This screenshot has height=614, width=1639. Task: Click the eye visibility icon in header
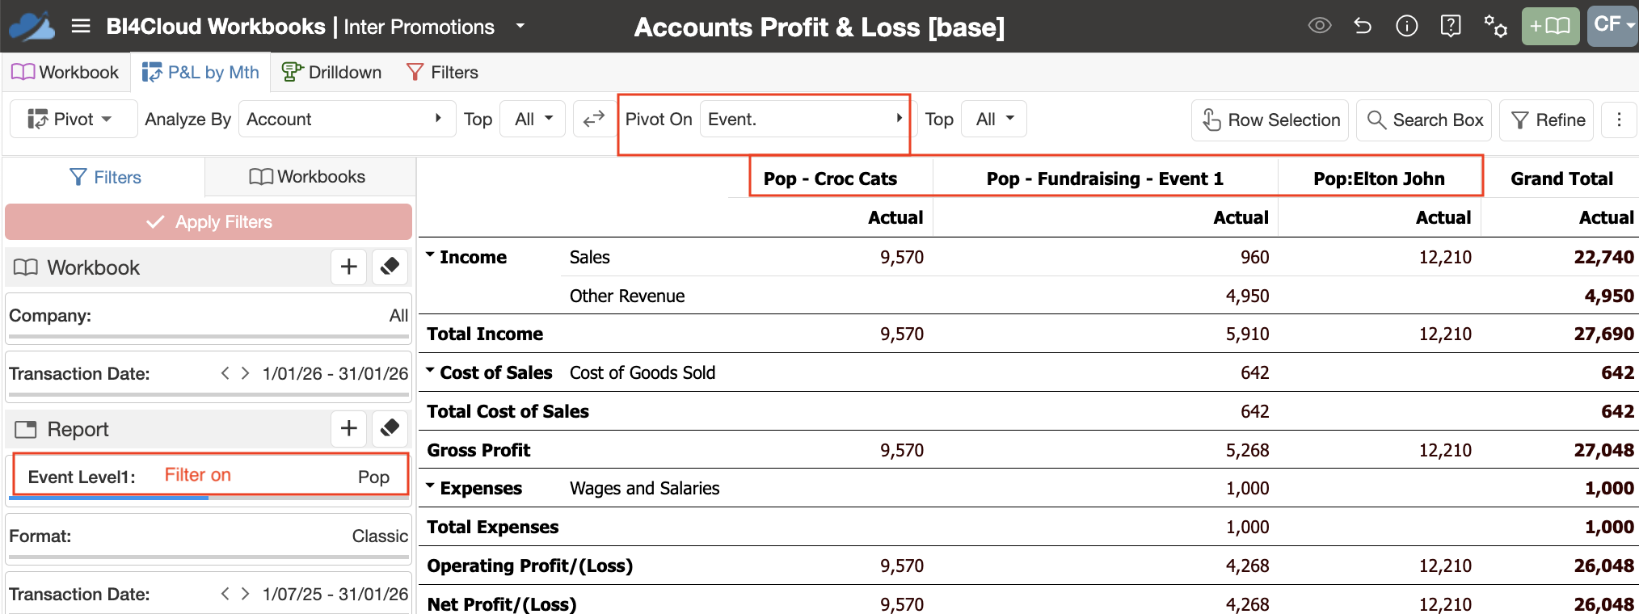(1319, 26)
